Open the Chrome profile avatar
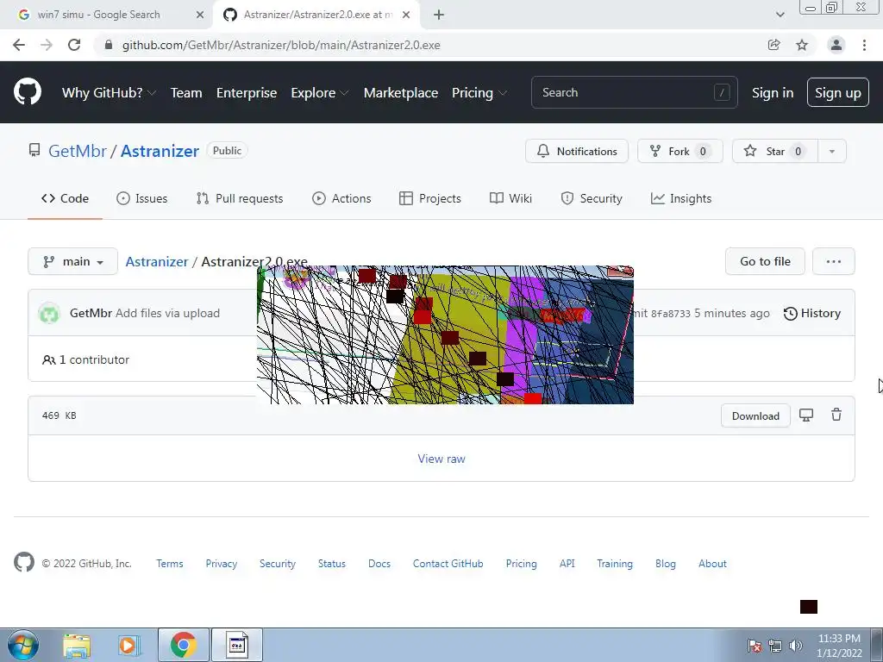This screenshot has height=662, width=883. pos(836,45)
